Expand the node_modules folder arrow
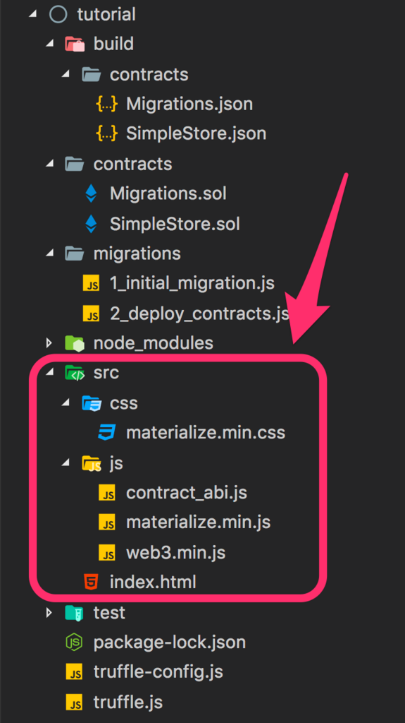 [49, 343]
